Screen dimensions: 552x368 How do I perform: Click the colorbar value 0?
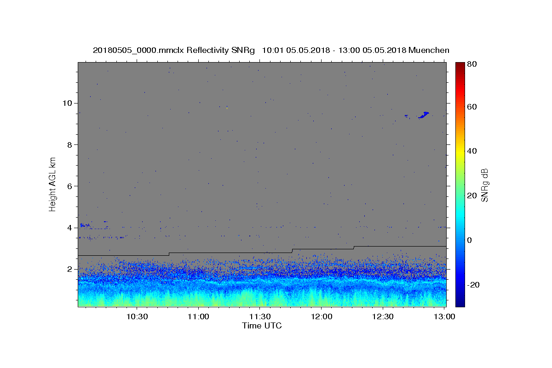point(471,240)
